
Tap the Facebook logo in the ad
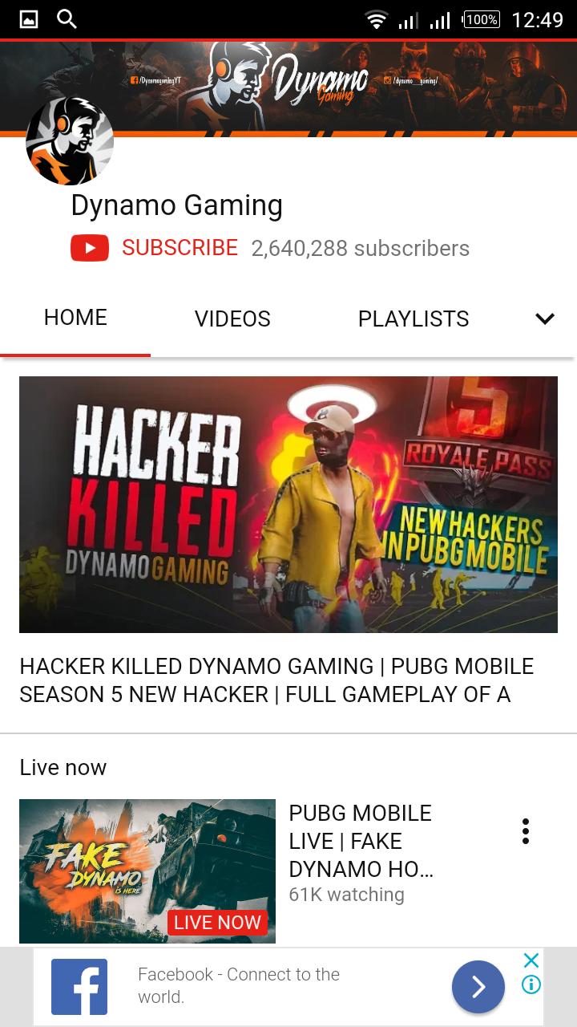[x=79, y=987]
